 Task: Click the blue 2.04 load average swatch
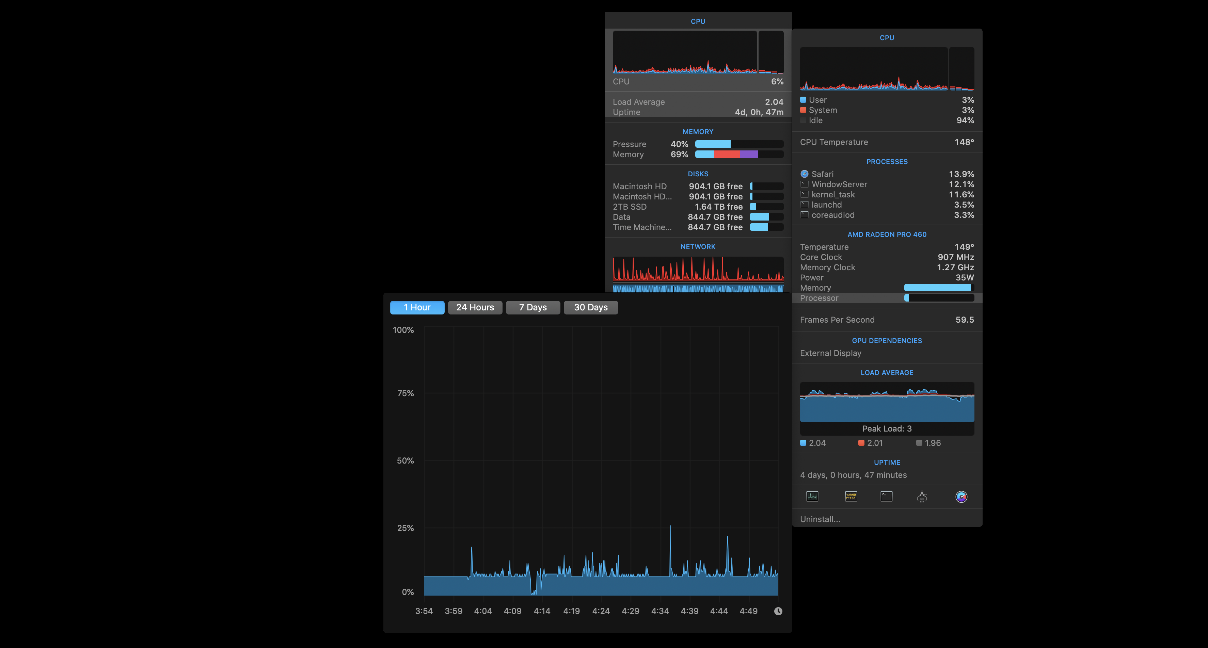[x=803, y=443]
